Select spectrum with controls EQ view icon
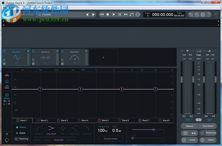 7,81
